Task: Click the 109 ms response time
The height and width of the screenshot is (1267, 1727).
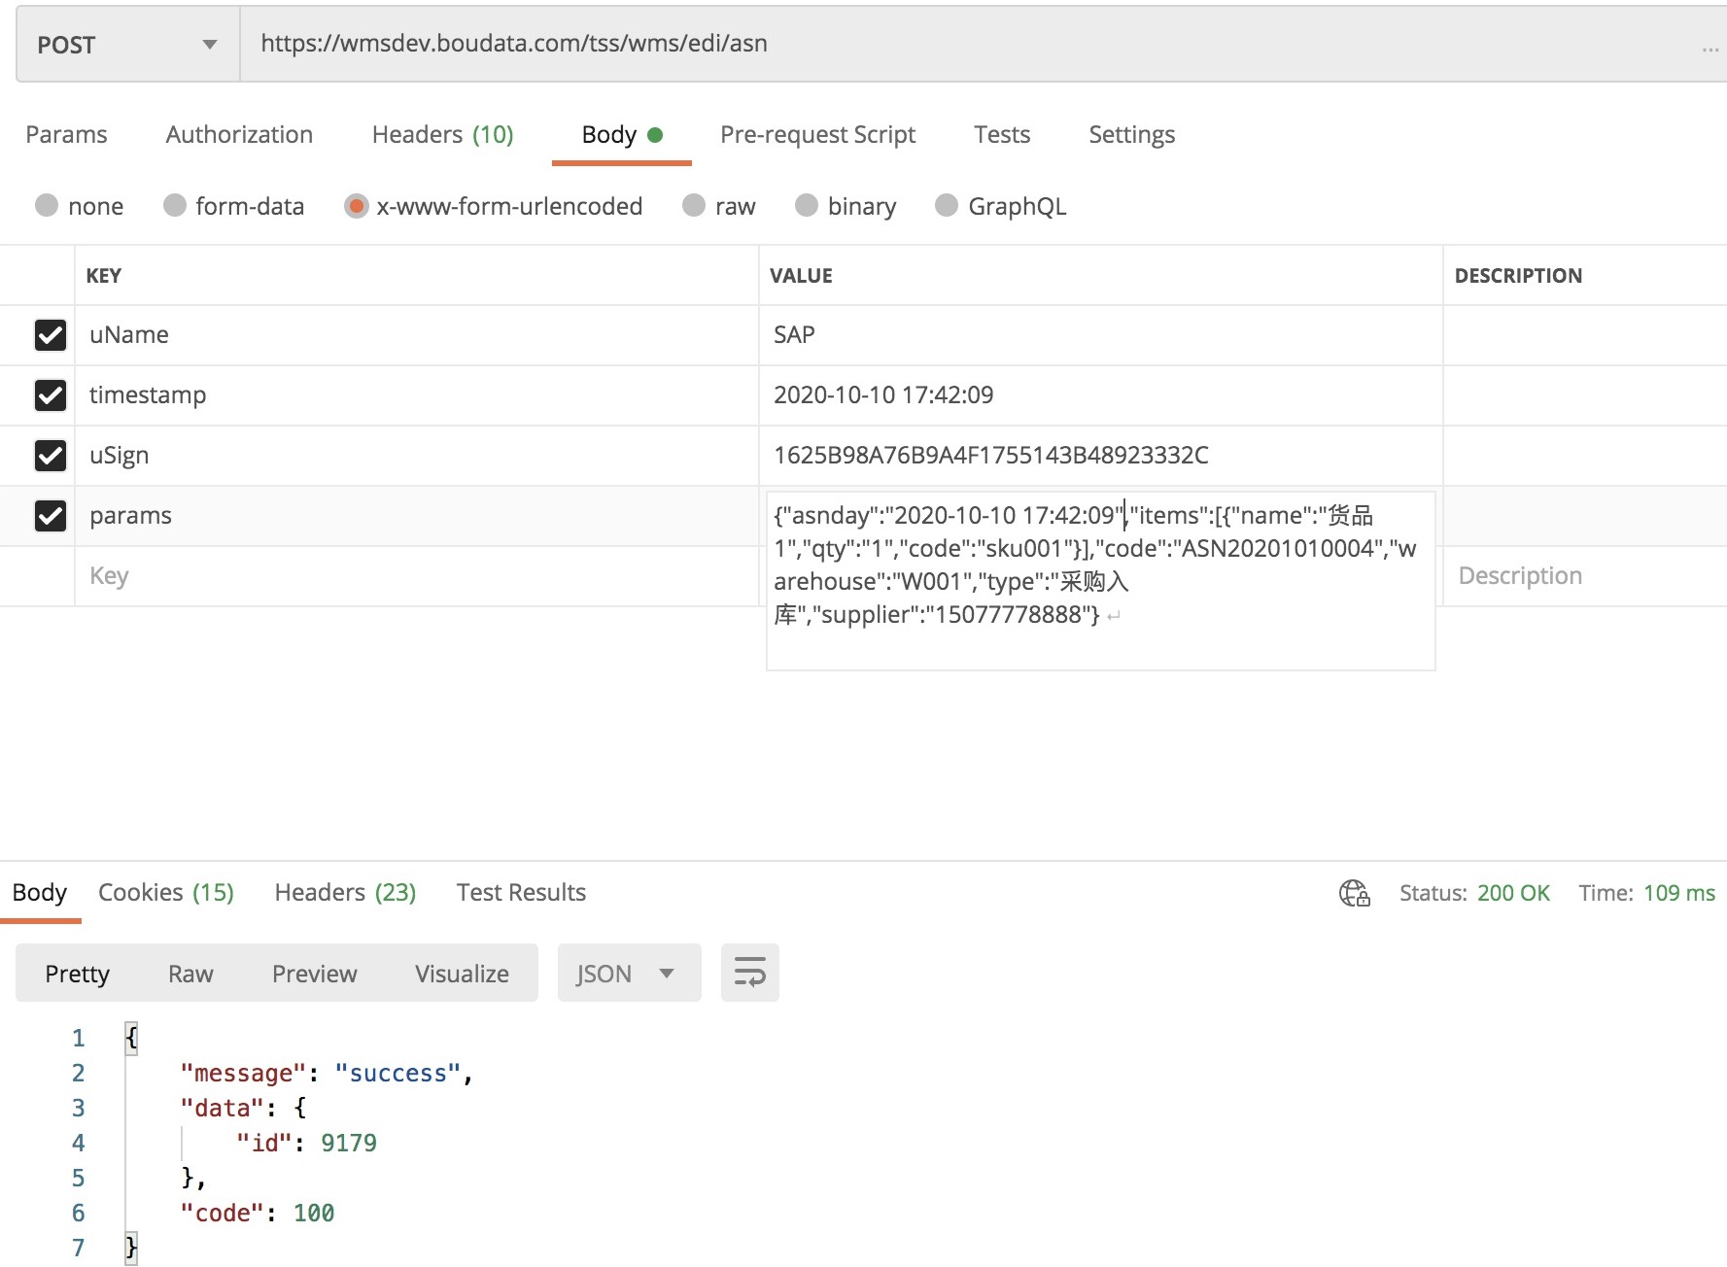Action: [x=1678, y=893]
